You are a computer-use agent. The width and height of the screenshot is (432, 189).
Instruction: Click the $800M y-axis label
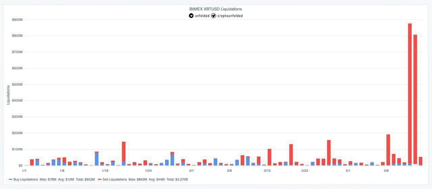point(17,36)
